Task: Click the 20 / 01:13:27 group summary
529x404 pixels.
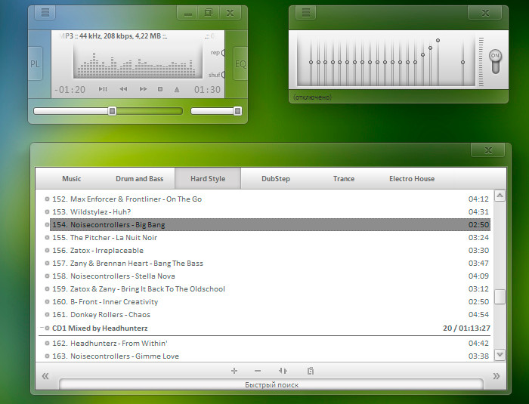Action: (466, 328)
